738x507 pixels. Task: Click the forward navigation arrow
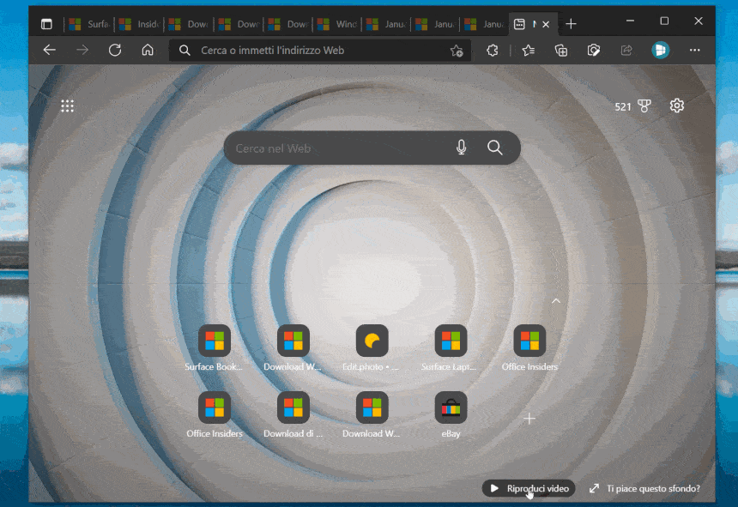point(82,51)
